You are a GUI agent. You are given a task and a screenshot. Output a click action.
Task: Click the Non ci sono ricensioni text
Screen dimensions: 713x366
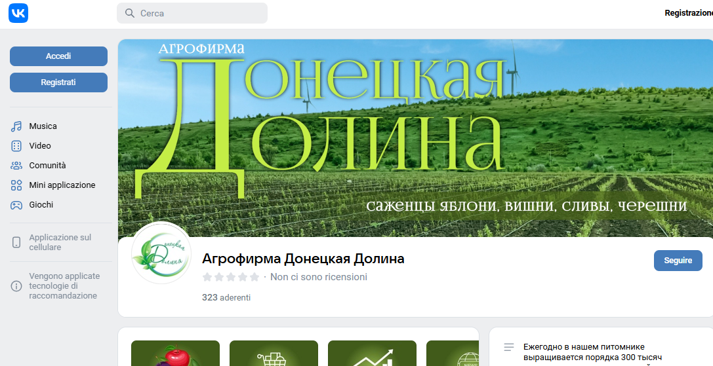[319, 277]
